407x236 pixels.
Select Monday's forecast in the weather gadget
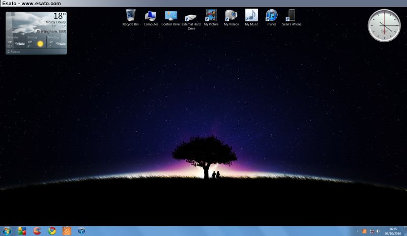[x=56, y=42]
